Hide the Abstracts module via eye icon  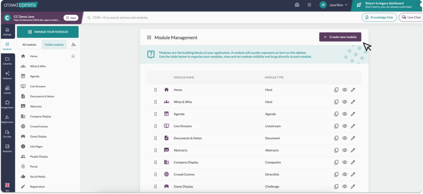[345, 150]
